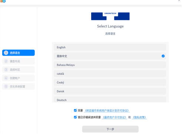Open the 最终用户许可协议 link

[115, 117]
